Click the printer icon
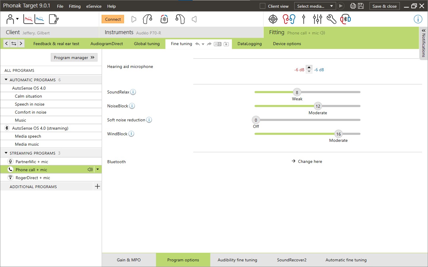This screenshot has width=428, height=267. pos(353,6)
